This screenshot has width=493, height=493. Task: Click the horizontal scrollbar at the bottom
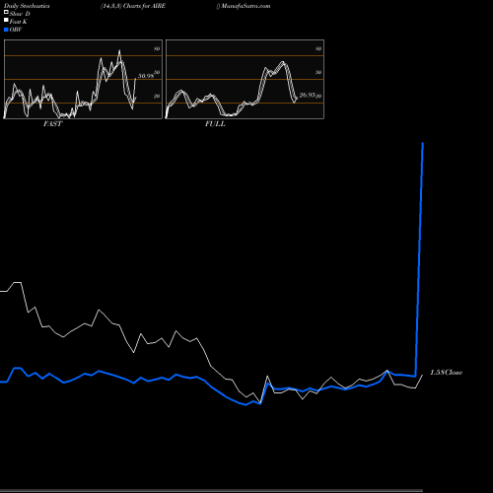(211, 491)
